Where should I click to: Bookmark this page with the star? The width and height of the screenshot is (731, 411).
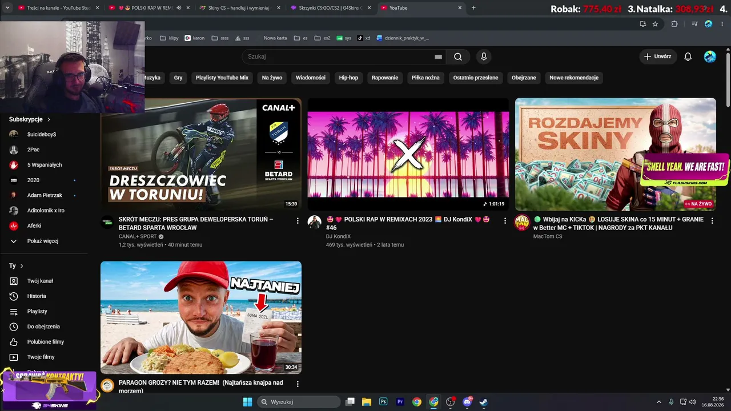(655, 24)
